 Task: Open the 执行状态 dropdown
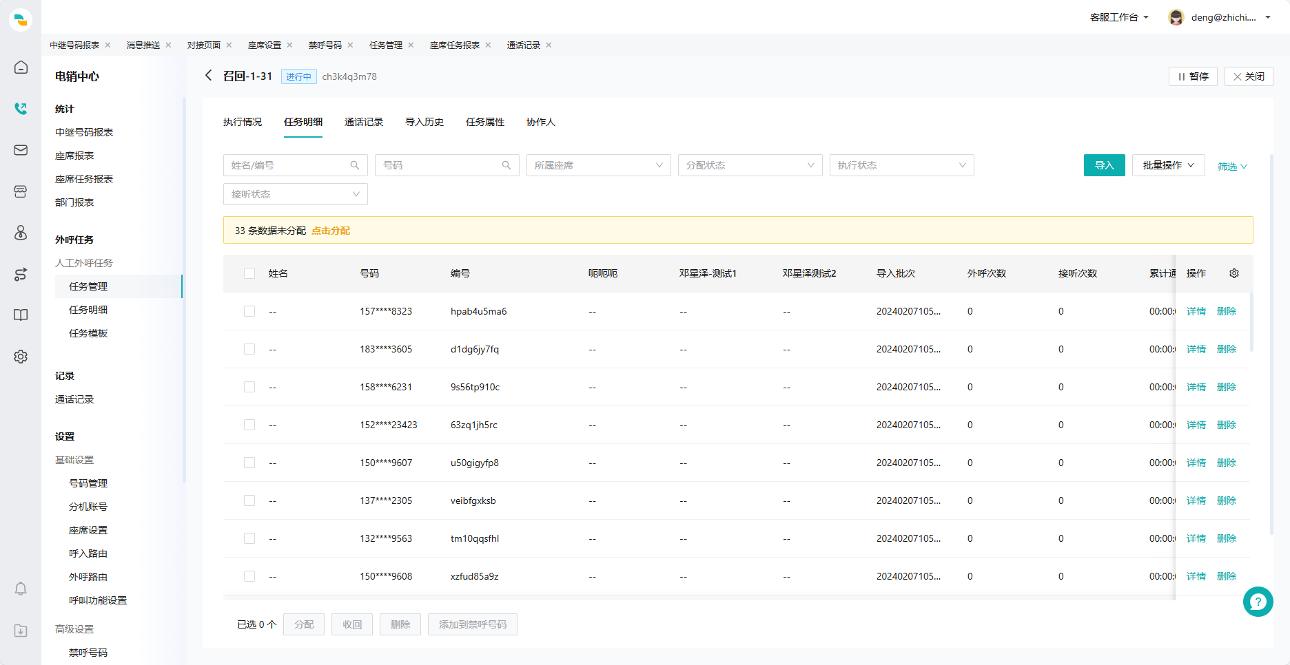point(902,165)
